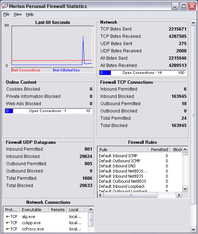
Task: Click main window scroll down arrow
Action: [x=194, y=229]
